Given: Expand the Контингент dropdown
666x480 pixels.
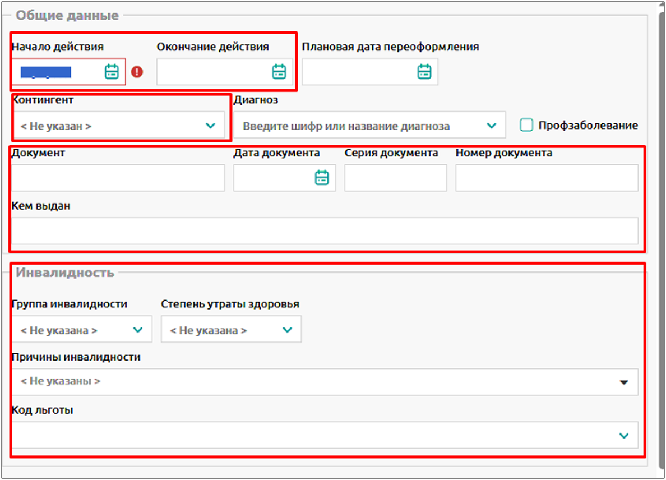Looking at the screenshot, I should tap(210, 126).
